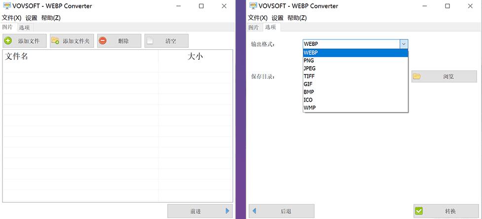Click the 清空 button
Screen dimensions: 482x219
166,41
